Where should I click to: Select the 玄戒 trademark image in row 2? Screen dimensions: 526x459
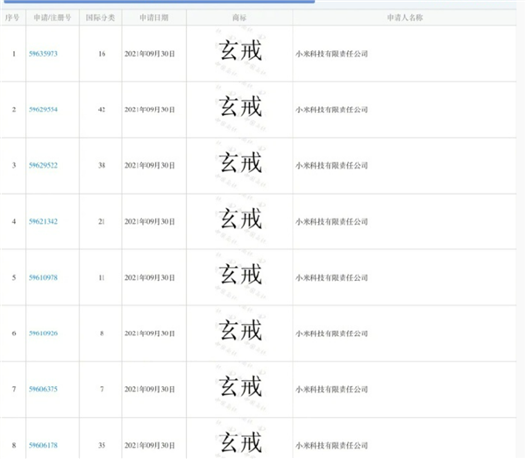[x=240, y=107]
